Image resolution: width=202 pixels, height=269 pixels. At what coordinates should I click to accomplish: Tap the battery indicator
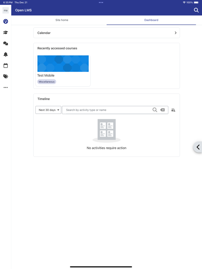coord(196,2)
